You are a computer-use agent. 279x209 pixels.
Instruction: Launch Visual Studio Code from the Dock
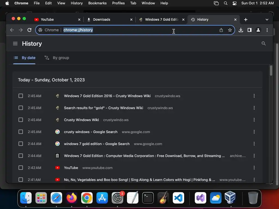click(x=178, y=198)
